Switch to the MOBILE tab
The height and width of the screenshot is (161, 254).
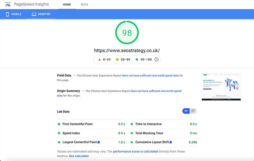[x=14, y=14]
